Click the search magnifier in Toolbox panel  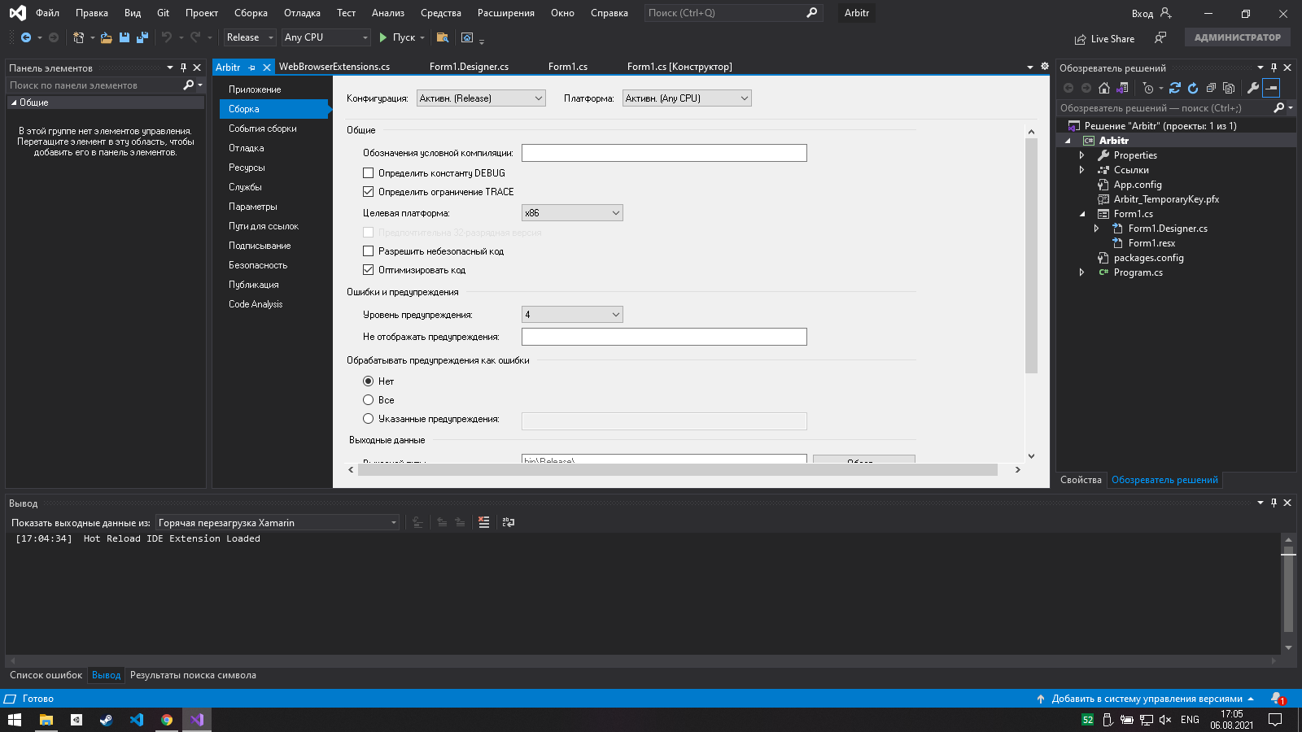point(189,85)
